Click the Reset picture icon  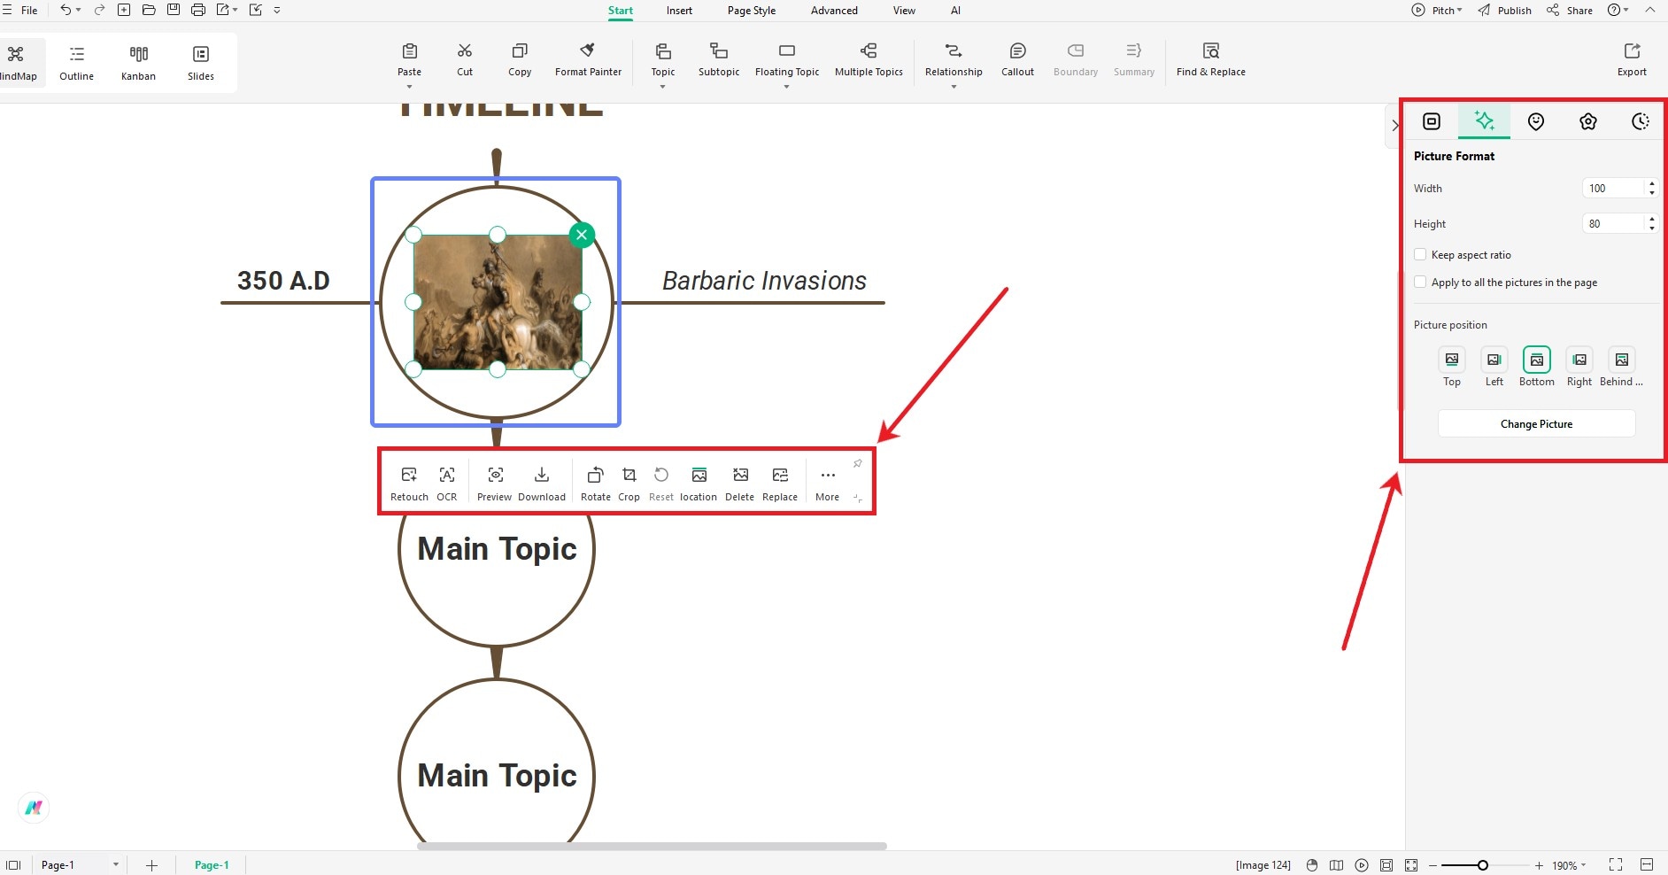[661, 476]
